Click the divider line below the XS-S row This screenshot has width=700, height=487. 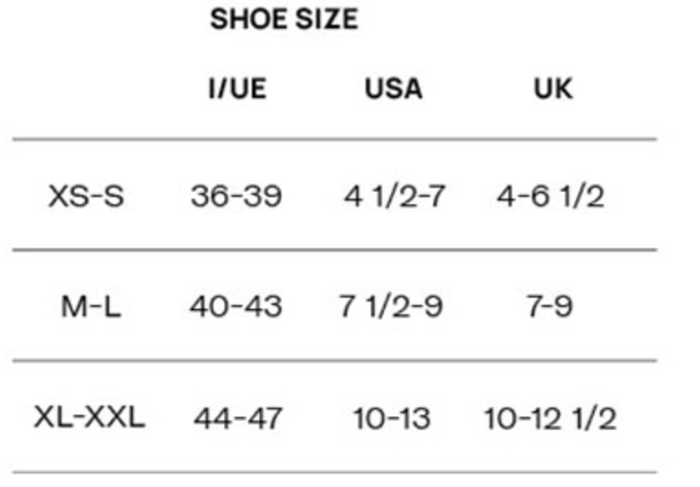coord(334,250)
